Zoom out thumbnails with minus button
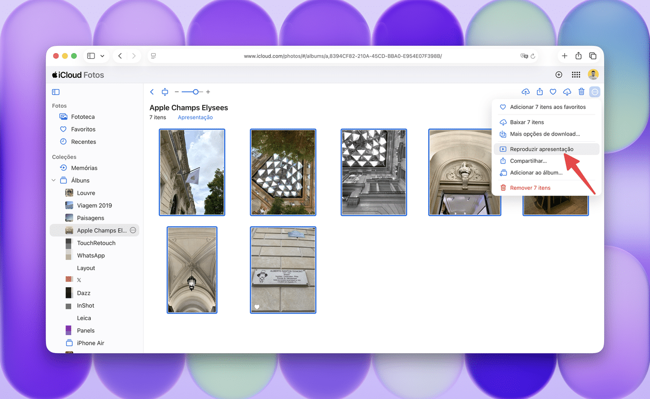The height and width of the screenshot is (399, 650). [x=176, y=92]
